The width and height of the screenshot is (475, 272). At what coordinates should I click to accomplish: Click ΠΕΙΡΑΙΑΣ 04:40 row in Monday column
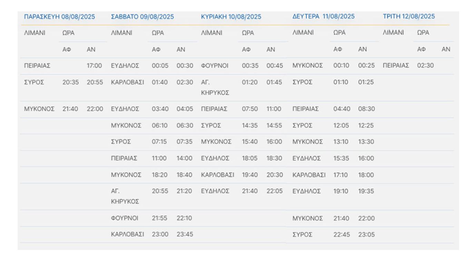tap(333, 109)
